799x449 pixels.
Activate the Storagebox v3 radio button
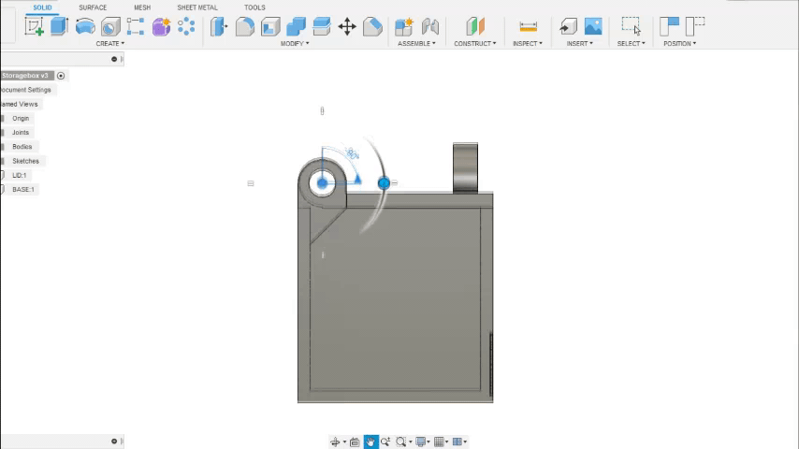pos(61,76)
